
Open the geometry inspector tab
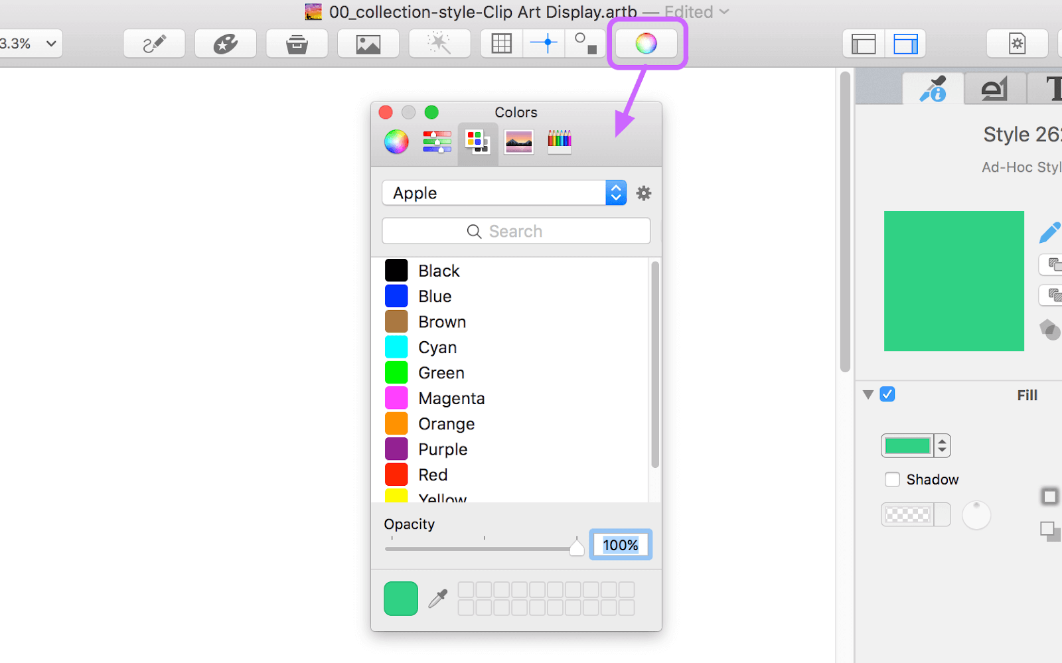click(x=994, y=88)
